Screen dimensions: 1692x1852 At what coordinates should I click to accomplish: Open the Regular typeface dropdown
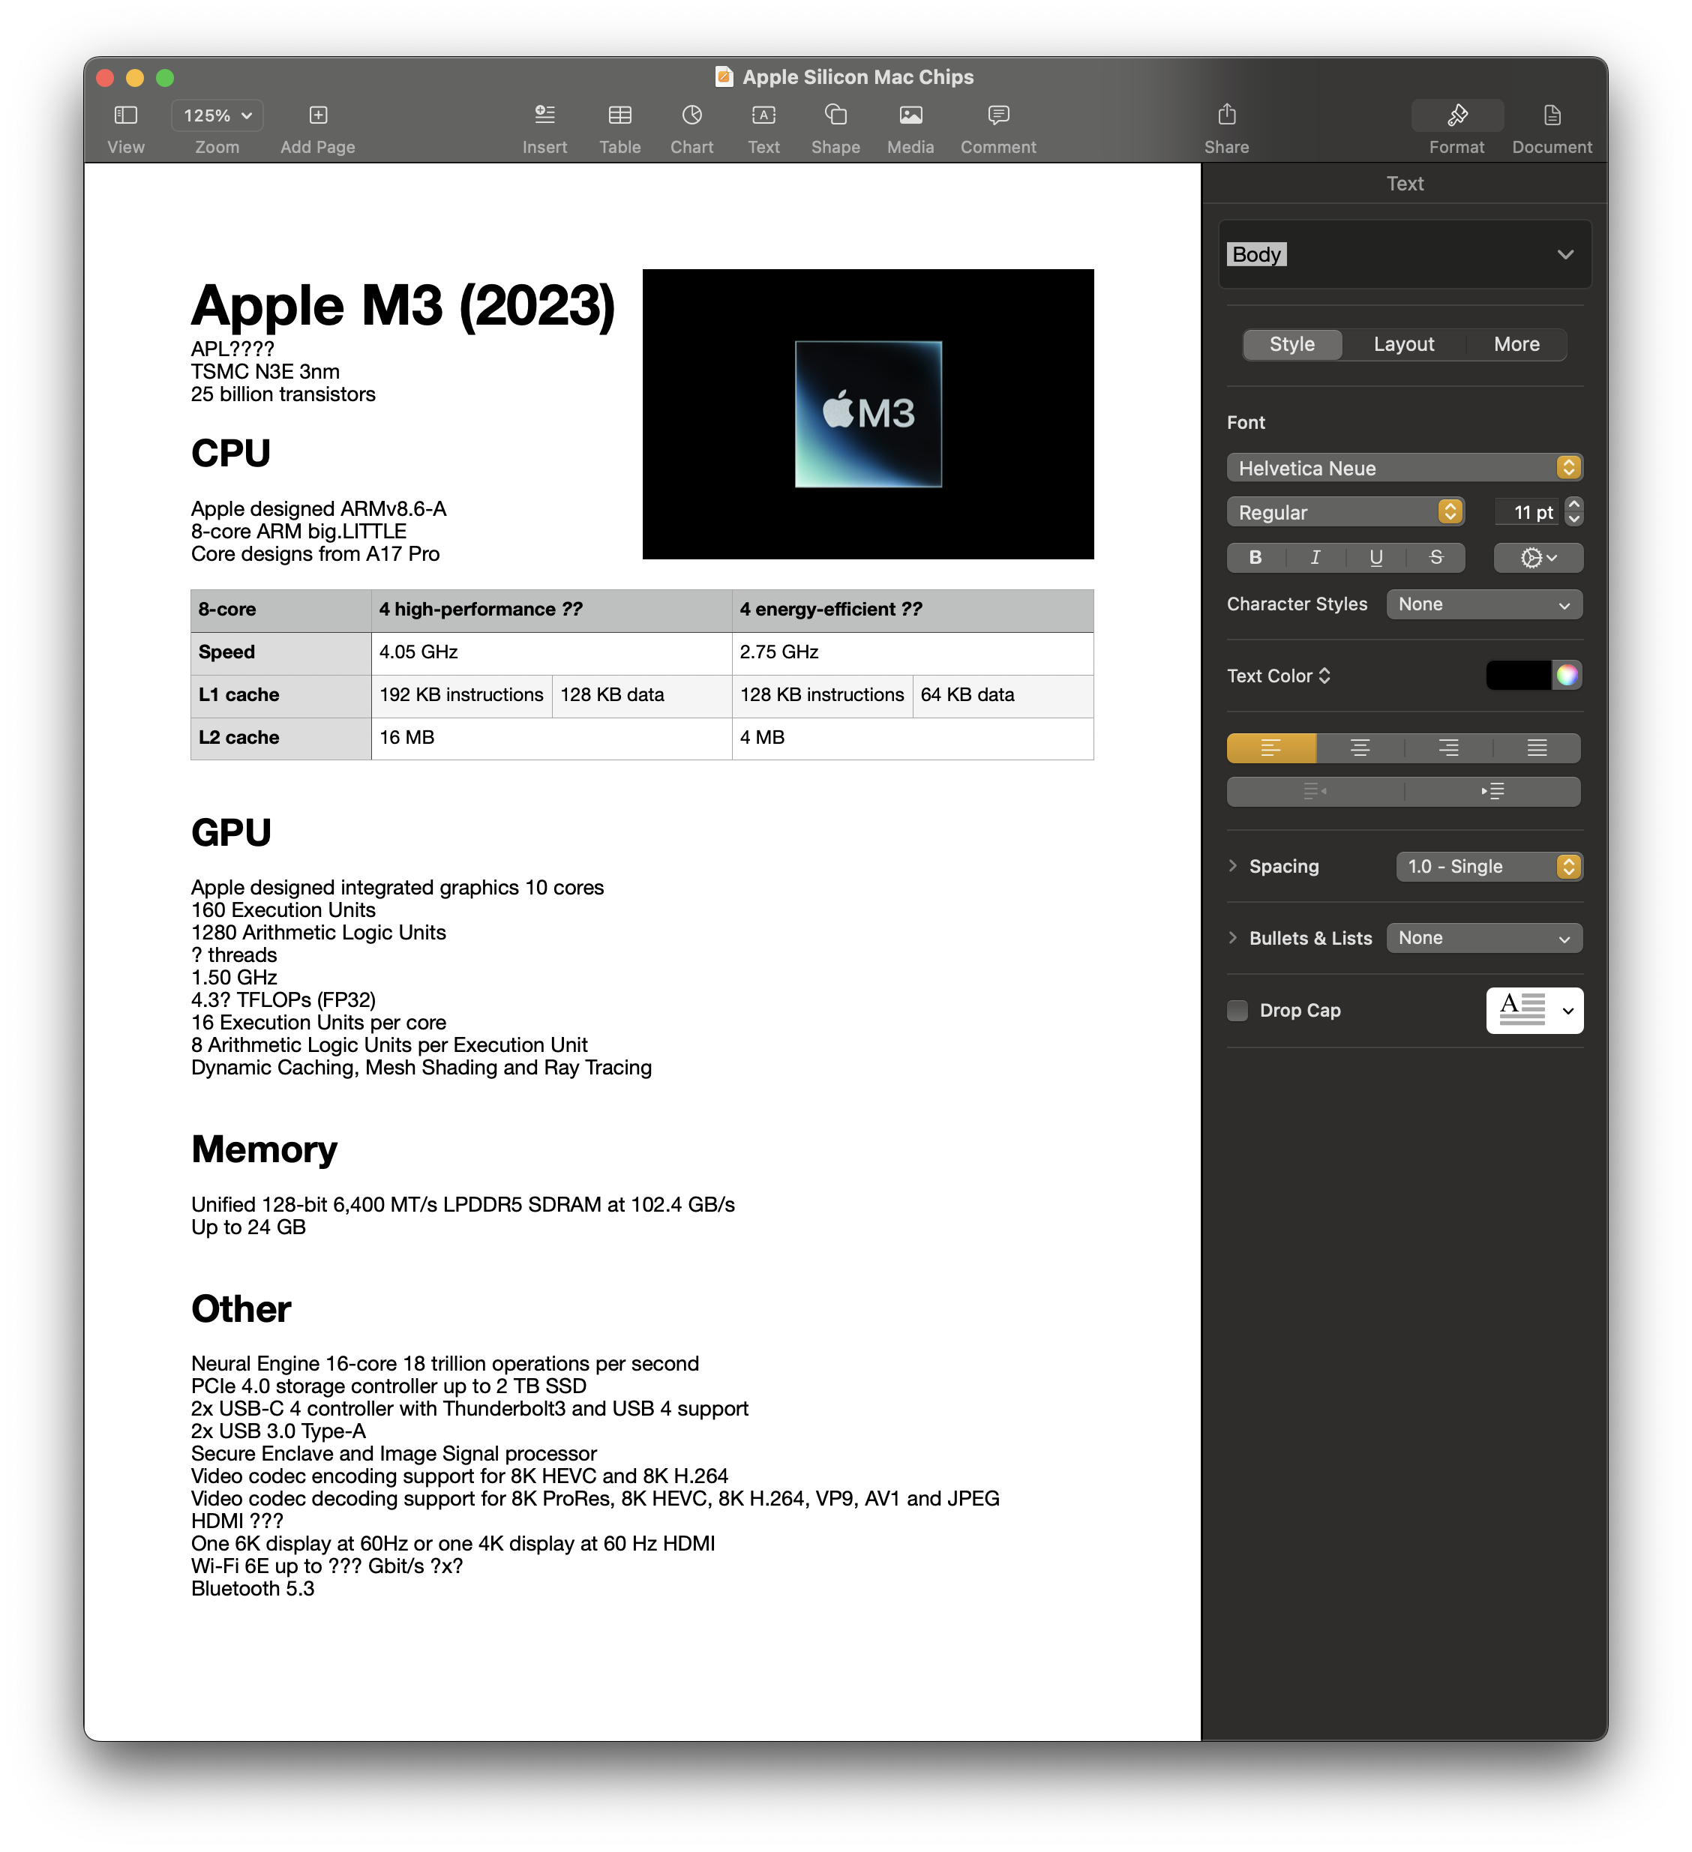point(1345,513)
